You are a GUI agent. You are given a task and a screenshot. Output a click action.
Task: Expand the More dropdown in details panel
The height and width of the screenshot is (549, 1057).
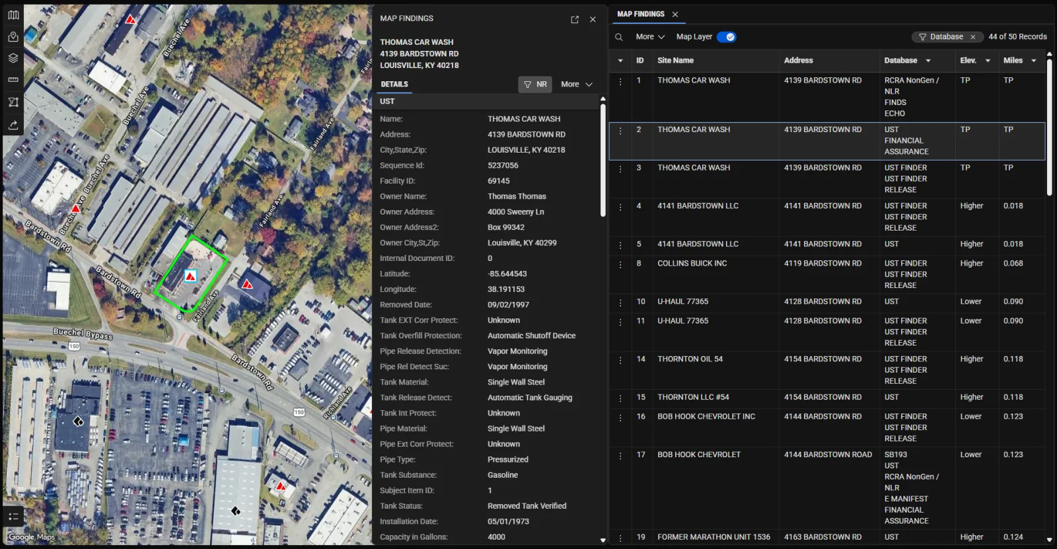(577, 85)
